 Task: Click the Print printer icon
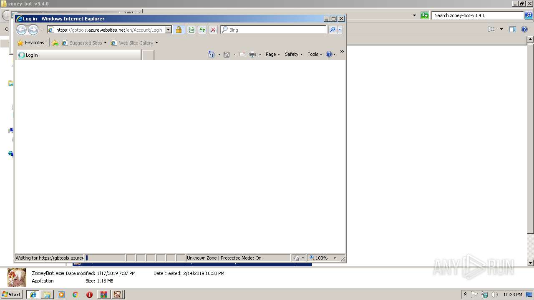(x=252, y=54)
